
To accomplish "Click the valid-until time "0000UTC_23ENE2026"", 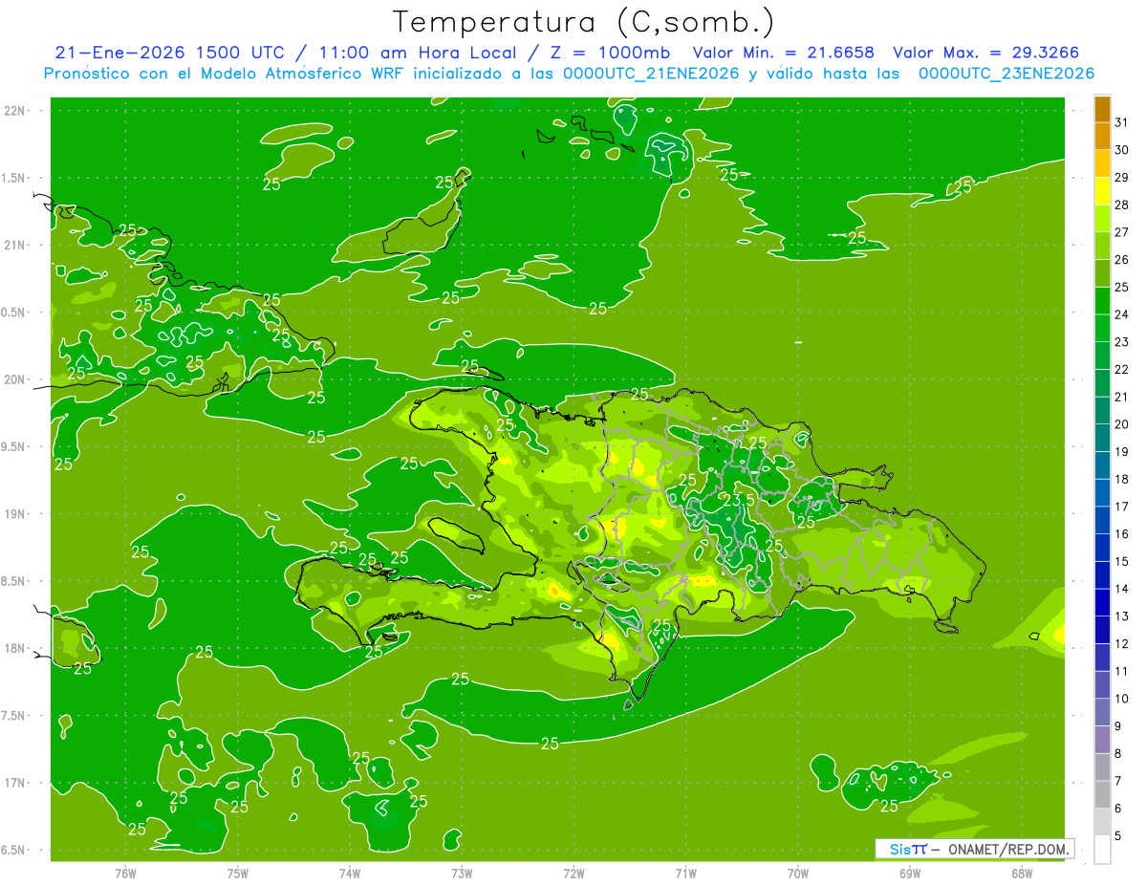I will [1006, 74].
